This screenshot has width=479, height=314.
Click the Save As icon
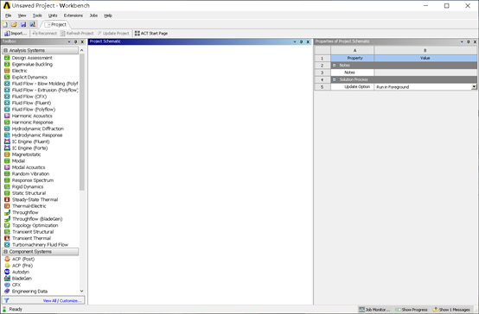click(x=33, y=24)
